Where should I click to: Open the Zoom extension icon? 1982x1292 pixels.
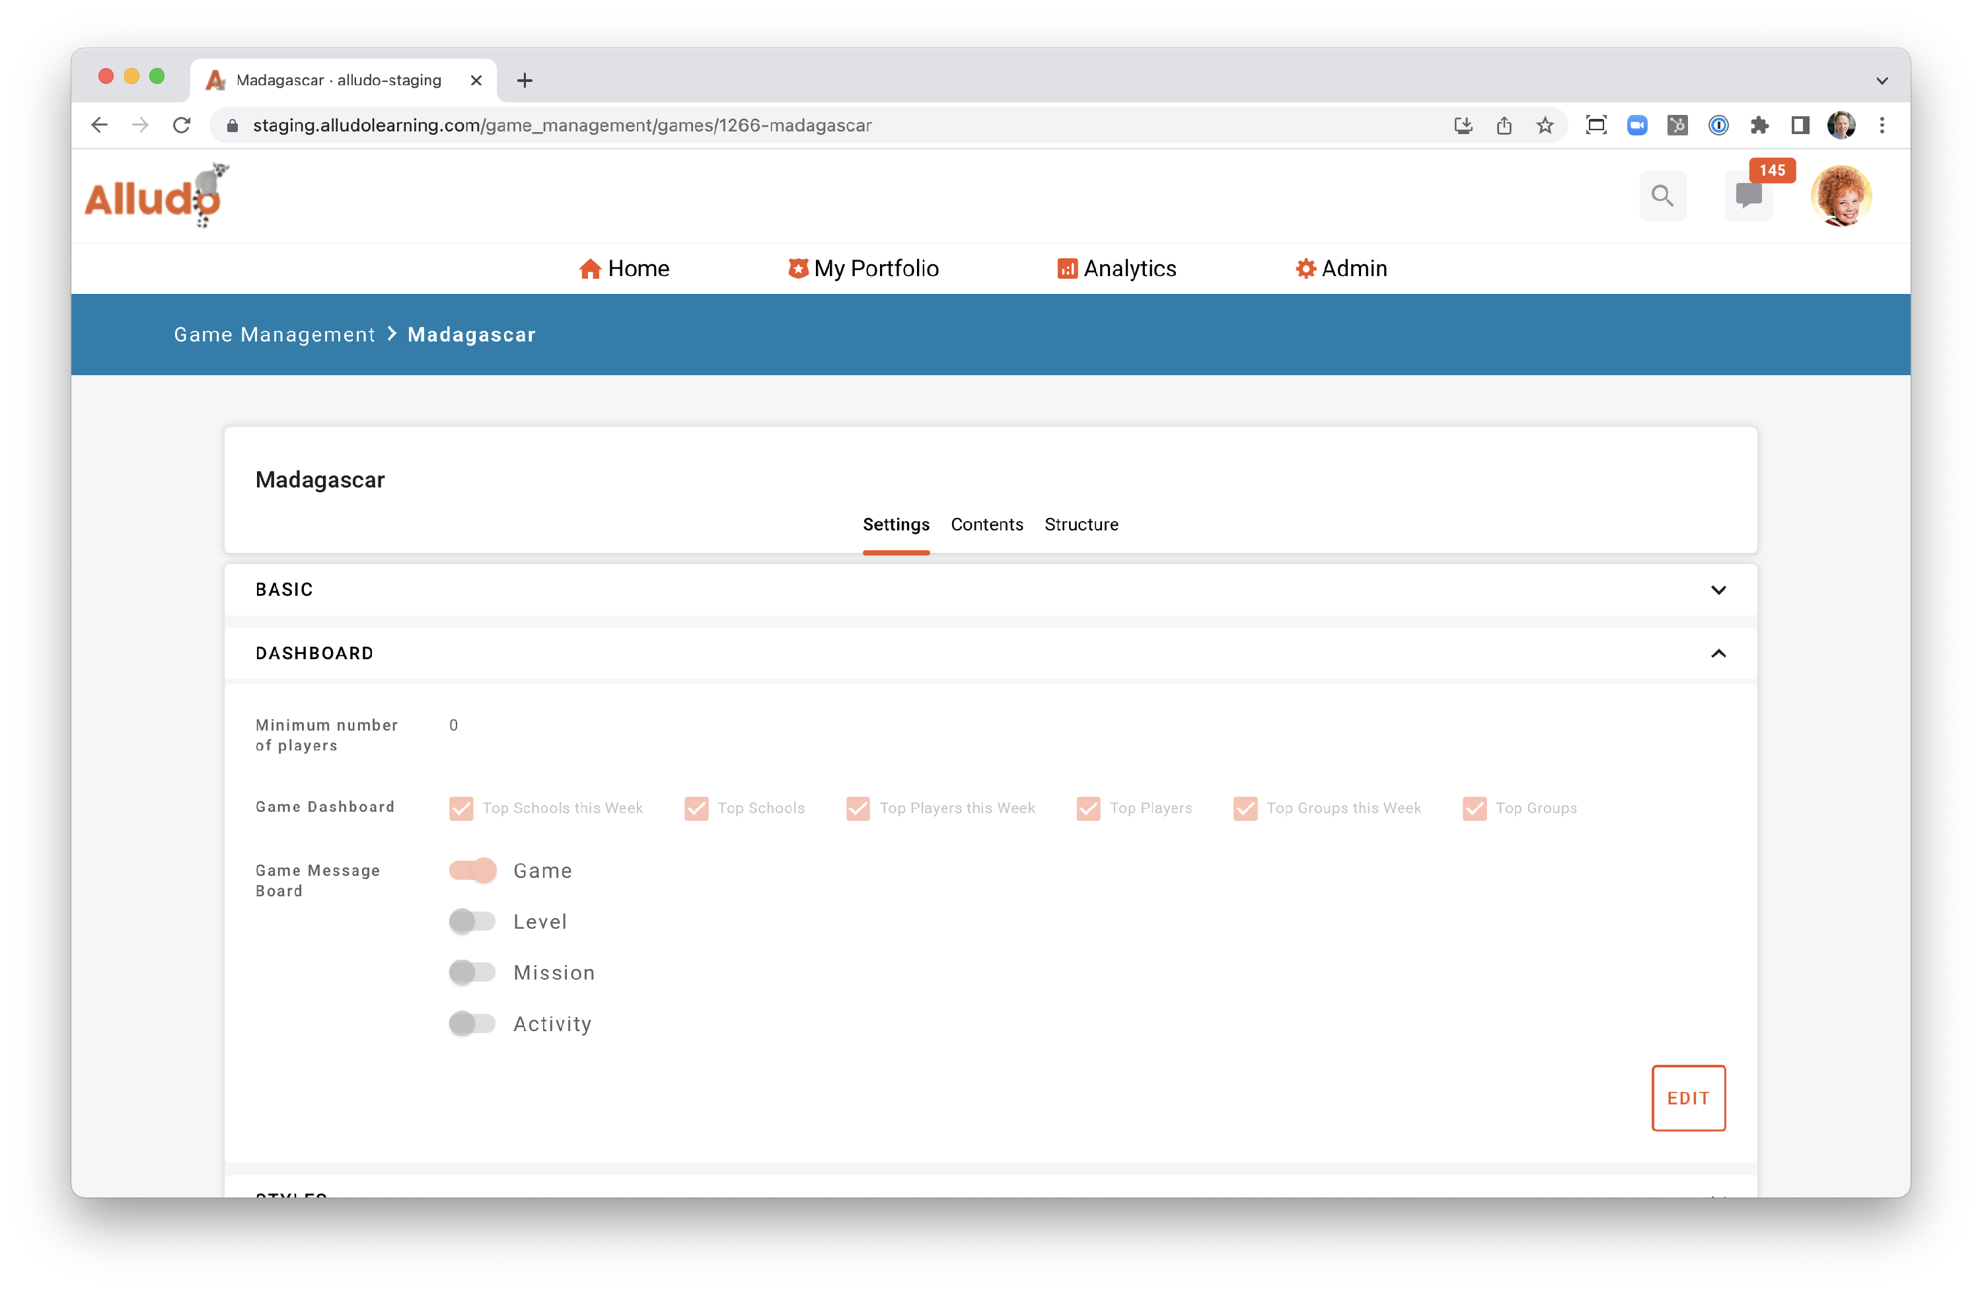coord(1636,125)
